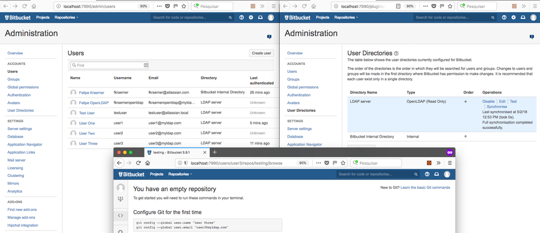
Task: Disable the LDAP server directory
Action: [489, 101]
